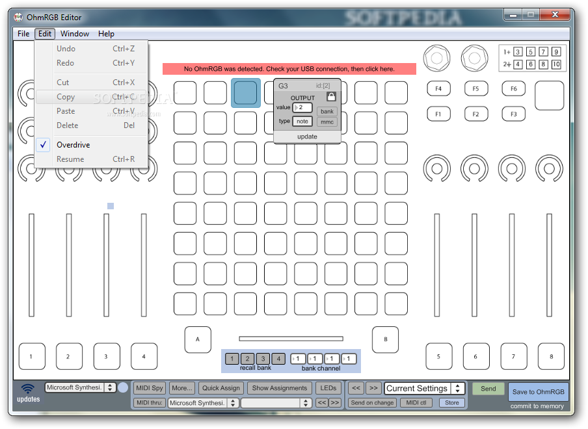
Task: Click the value number box in G3 popup
Action: pyautogui.click(x=302, y=107)
